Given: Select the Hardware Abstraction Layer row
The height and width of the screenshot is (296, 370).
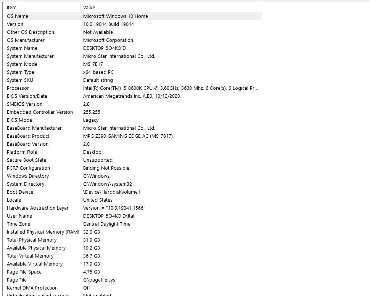Looking at the screenshot, I should tap(134, 208).
